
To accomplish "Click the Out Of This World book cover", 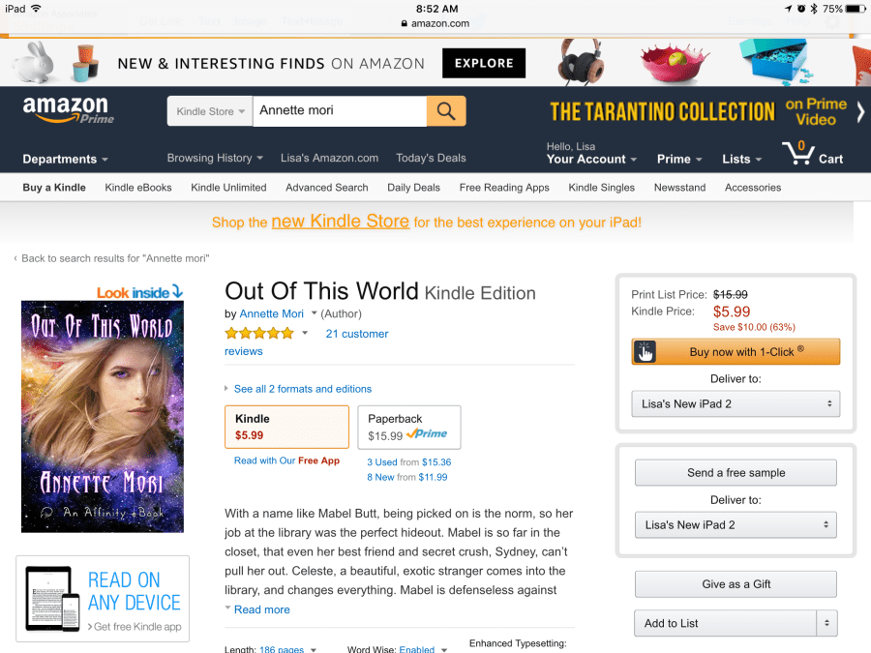I will point(103,416).
